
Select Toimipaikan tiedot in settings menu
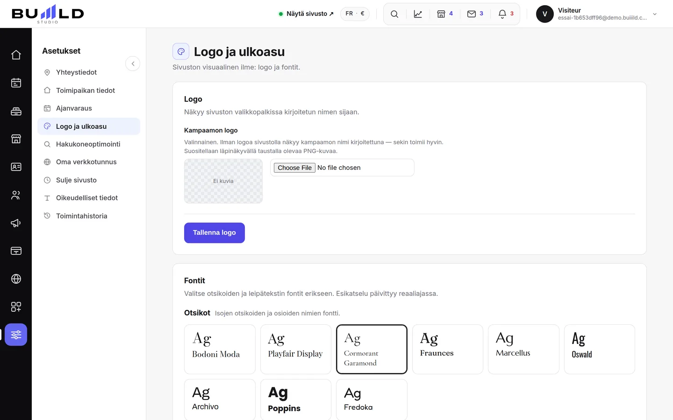(89, 91)
